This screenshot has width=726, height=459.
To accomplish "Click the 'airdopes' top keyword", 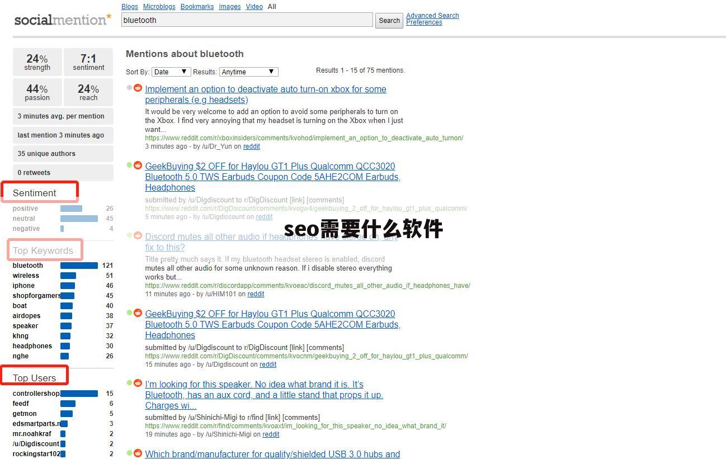I will pyautogui.click(x=26, y=316).
